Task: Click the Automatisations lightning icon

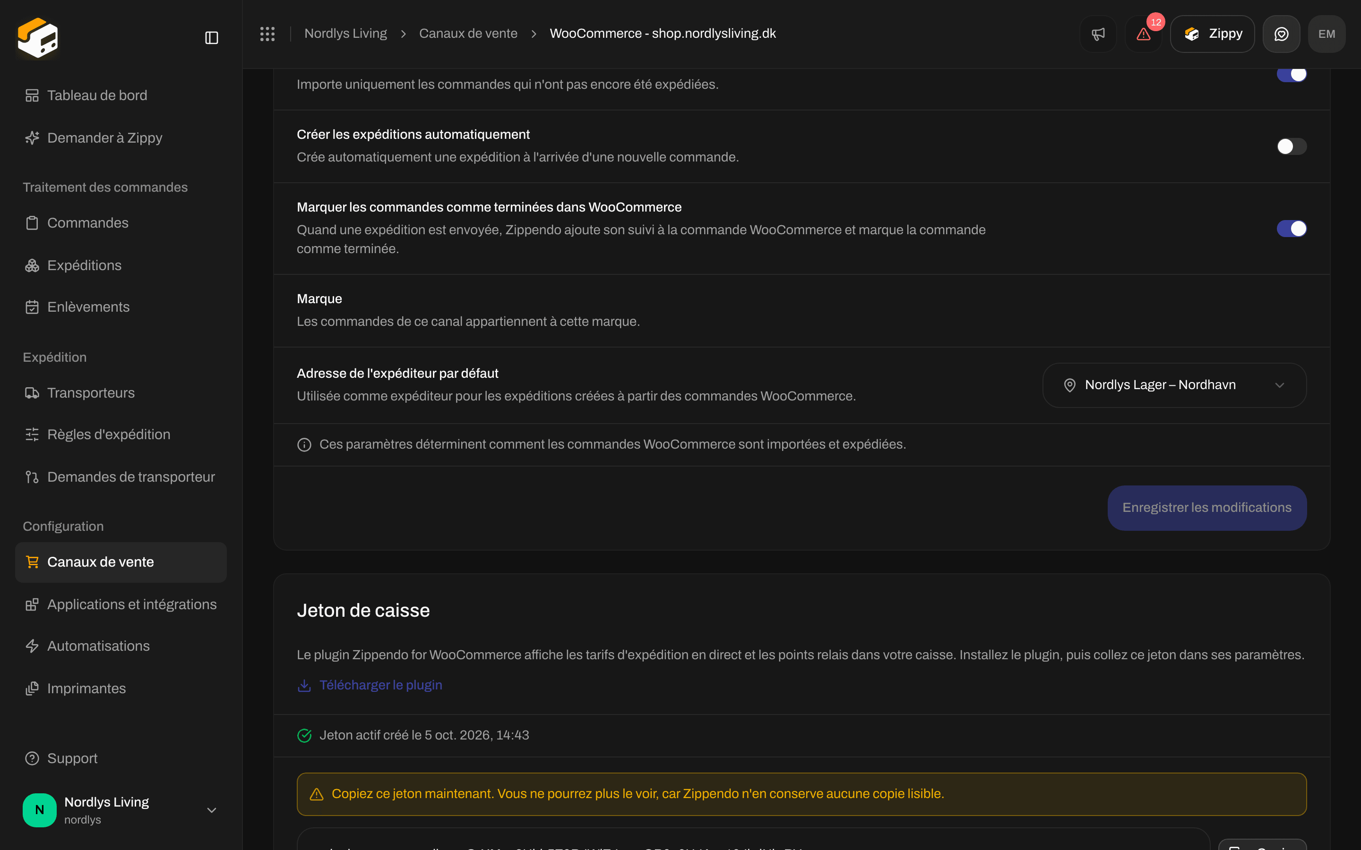Action: 32,646
